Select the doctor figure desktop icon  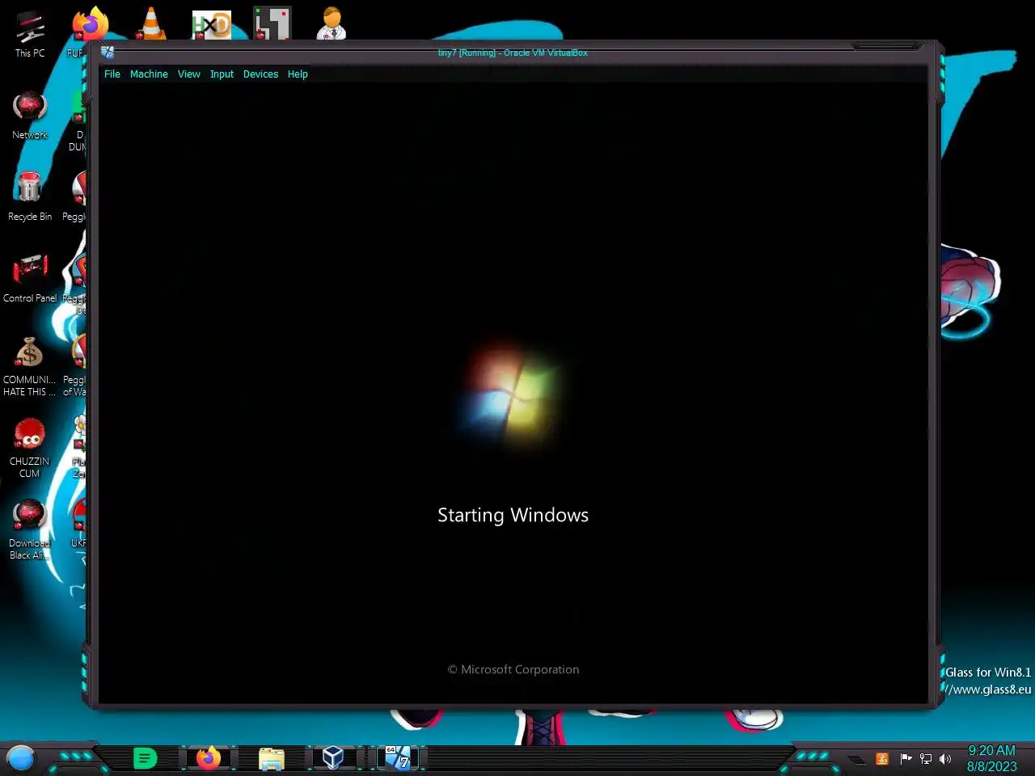point(332,23)
